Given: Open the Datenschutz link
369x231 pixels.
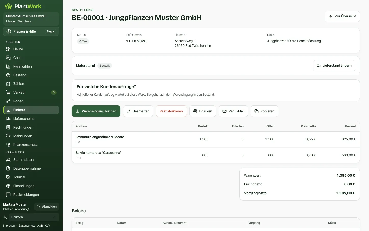Looking at the screenshot, I should click(x=27, y=226).
